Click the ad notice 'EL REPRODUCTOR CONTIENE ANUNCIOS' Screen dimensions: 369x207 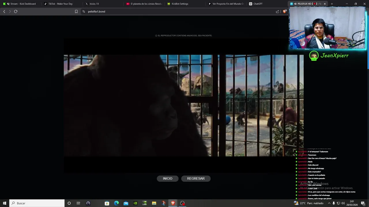(x=184, y=36)
